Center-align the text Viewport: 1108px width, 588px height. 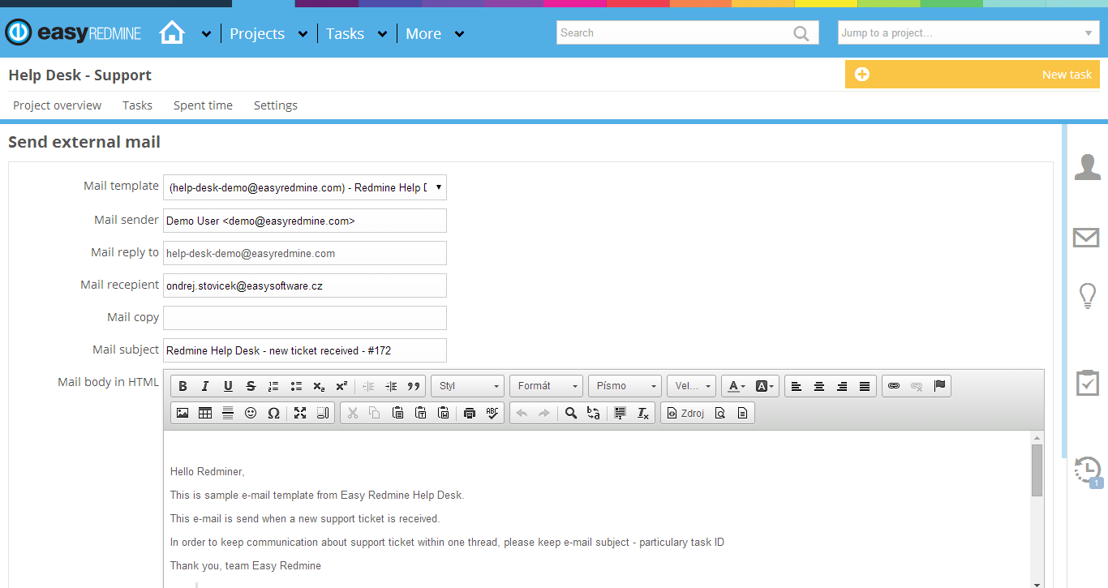[819, 386]
